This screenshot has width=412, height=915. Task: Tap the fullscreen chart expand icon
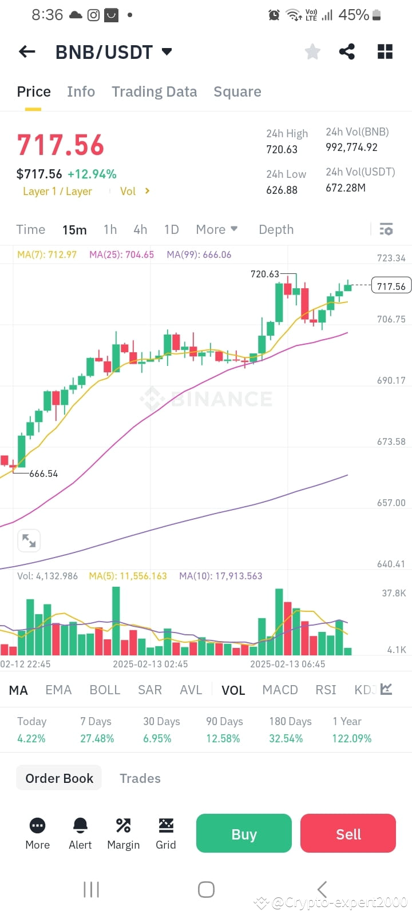[x=29, y=540]
